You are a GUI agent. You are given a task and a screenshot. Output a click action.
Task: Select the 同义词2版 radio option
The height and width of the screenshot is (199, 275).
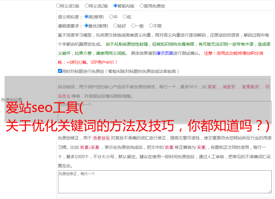pyautogui.click(x=87, y=6)
